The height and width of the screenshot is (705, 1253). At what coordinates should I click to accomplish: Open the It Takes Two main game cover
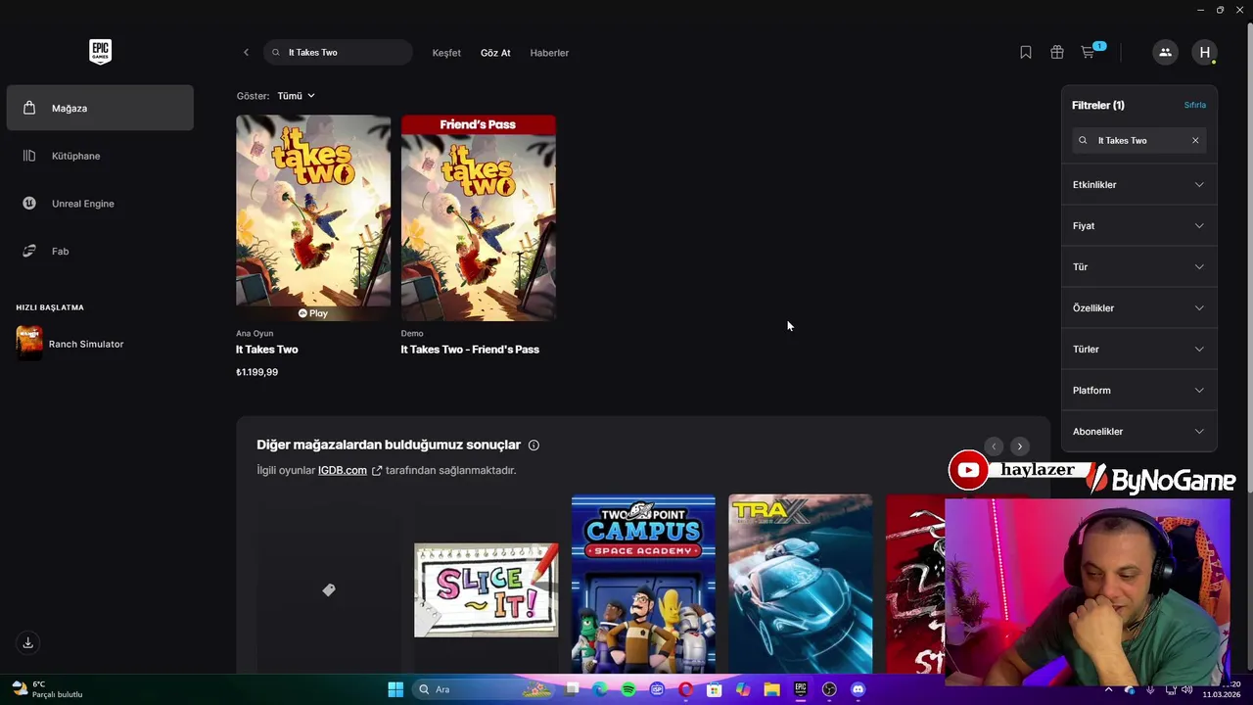(313, 217)
